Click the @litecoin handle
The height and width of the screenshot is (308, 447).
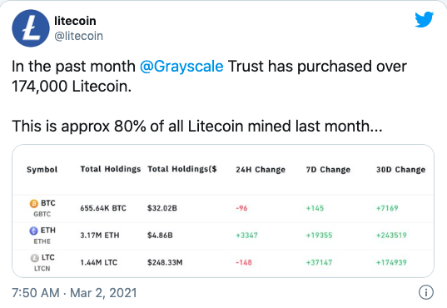(x=79, y=37)
